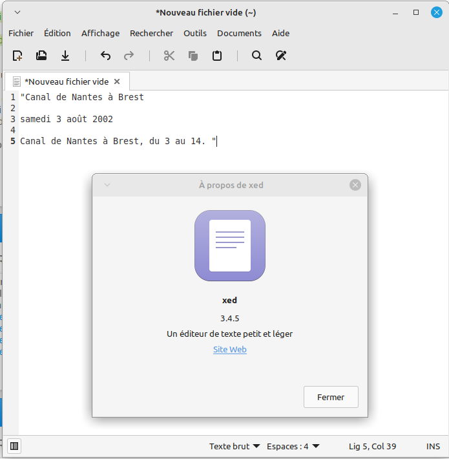Screen dimensions: 449x459
Task: Select the *Nouveau fichier vide tab
Action: [x=67, y=81]
